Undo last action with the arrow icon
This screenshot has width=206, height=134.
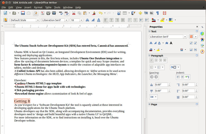(101, 13)
